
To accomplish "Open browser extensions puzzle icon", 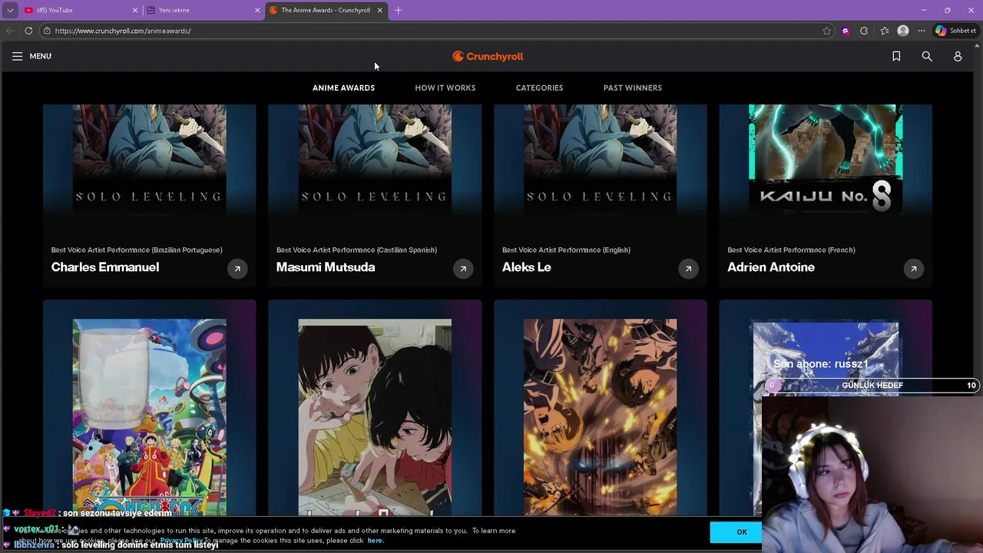I will pos(864,31).
